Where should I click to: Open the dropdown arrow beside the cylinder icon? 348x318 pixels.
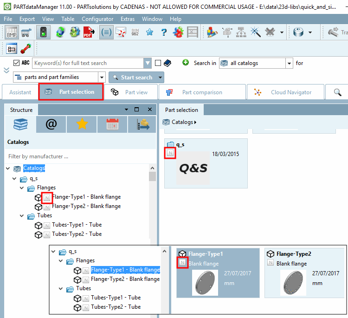(310, 32)
